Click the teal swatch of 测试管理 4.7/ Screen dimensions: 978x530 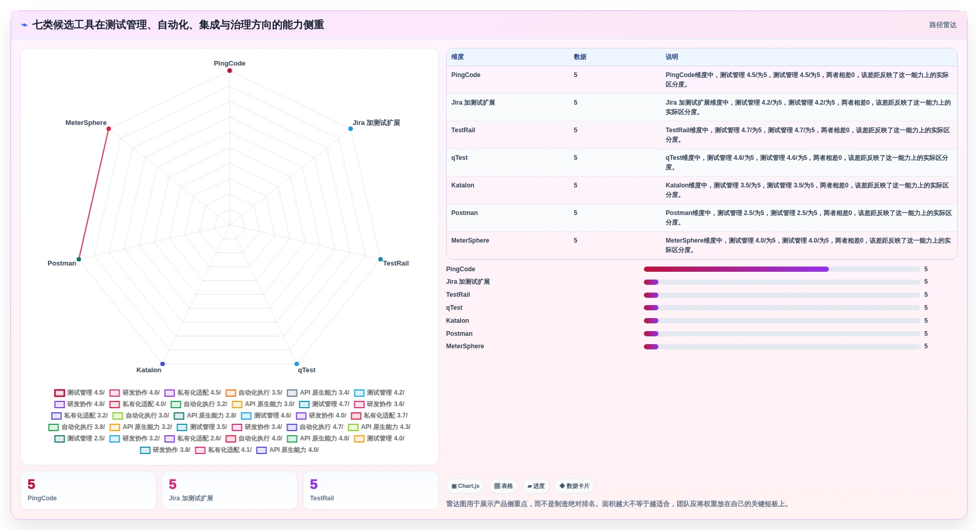coord(304,405)
